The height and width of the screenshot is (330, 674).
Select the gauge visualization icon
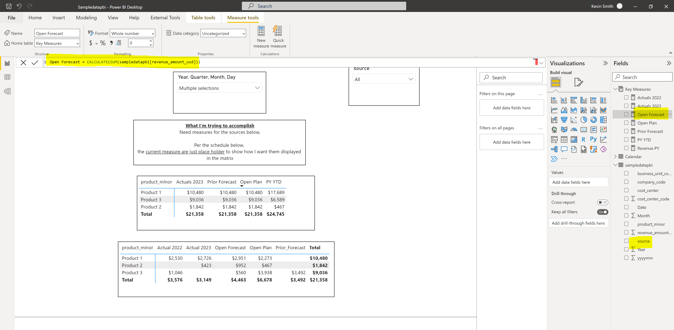click(574, 130)
